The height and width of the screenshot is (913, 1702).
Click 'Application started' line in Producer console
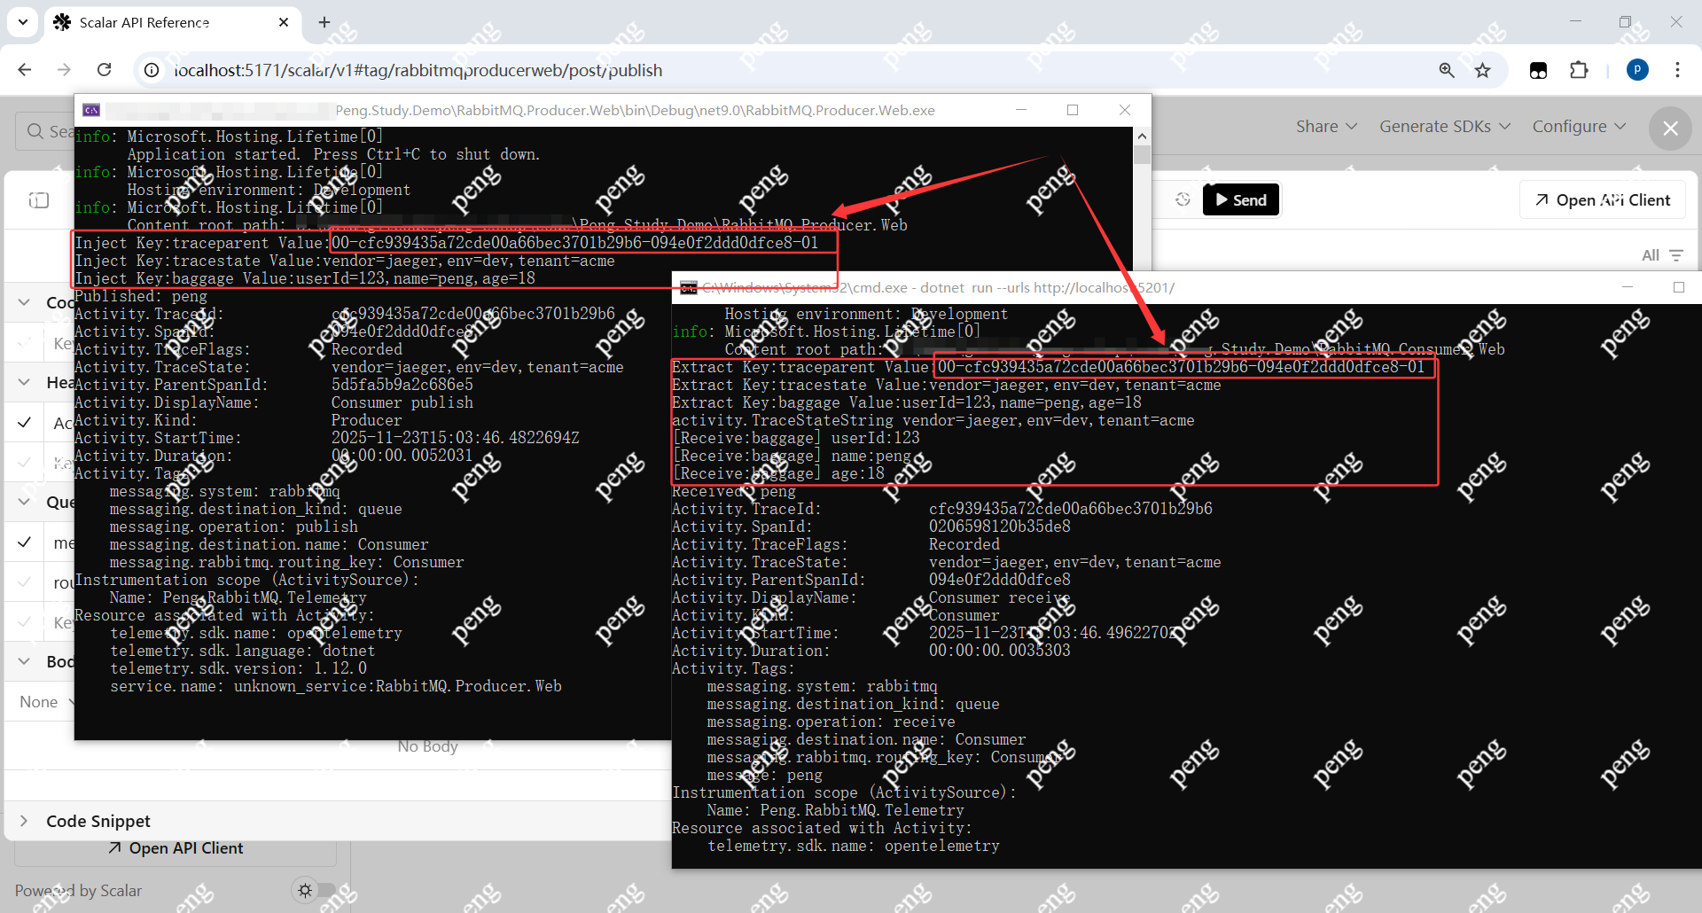[x=333, y=154]
